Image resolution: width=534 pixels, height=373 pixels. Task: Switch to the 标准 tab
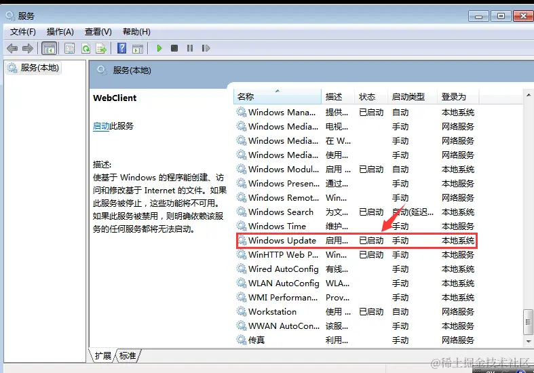(128, 355)
